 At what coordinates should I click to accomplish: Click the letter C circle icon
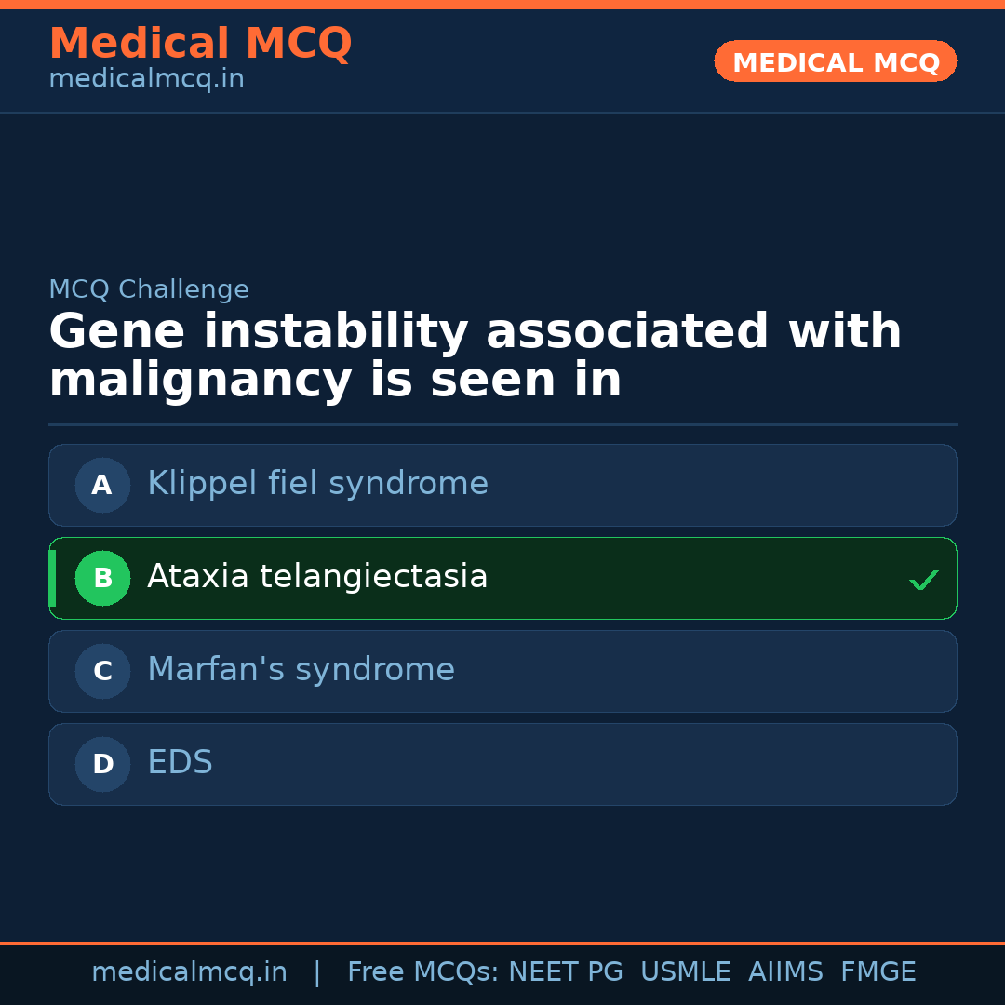click(102, 671)
